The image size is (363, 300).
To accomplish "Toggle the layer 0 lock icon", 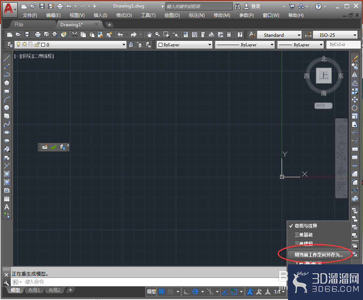I will [37, 45].
